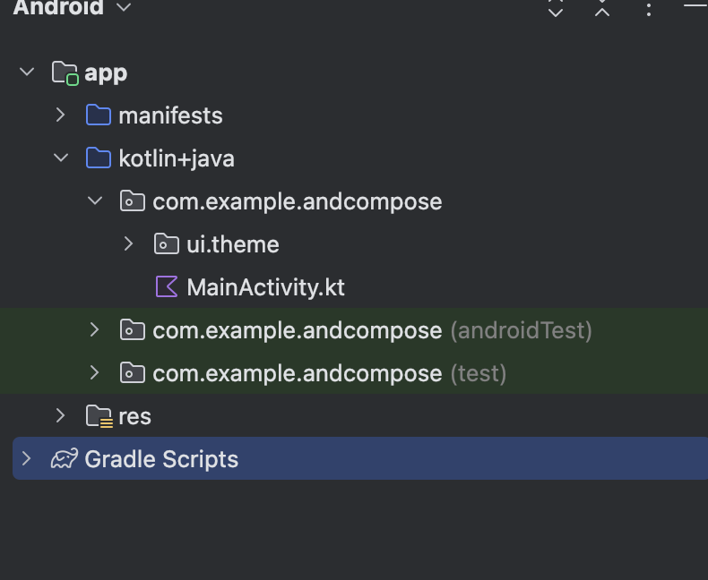This screenshot has height=580, width=708.
Task: Expand the manifests folder
Action: pyautogui.click(x=61, y=115)
